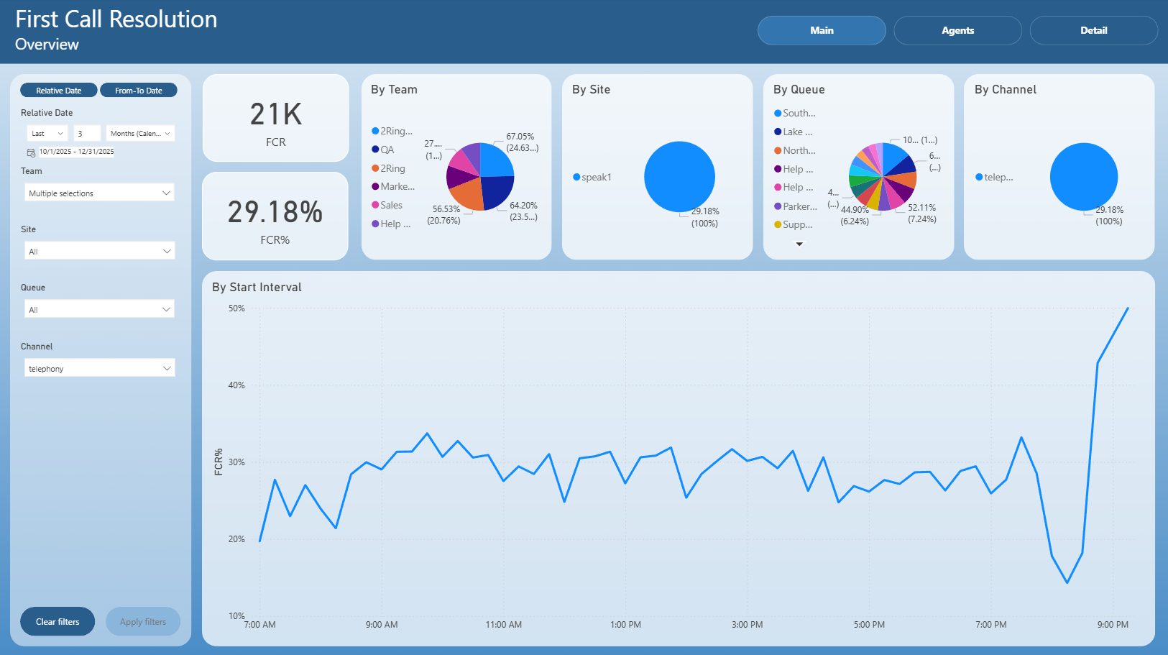Click the Clear filters button
The height and width of the screenshot is (655, 1168).
(x=58, y=621)
